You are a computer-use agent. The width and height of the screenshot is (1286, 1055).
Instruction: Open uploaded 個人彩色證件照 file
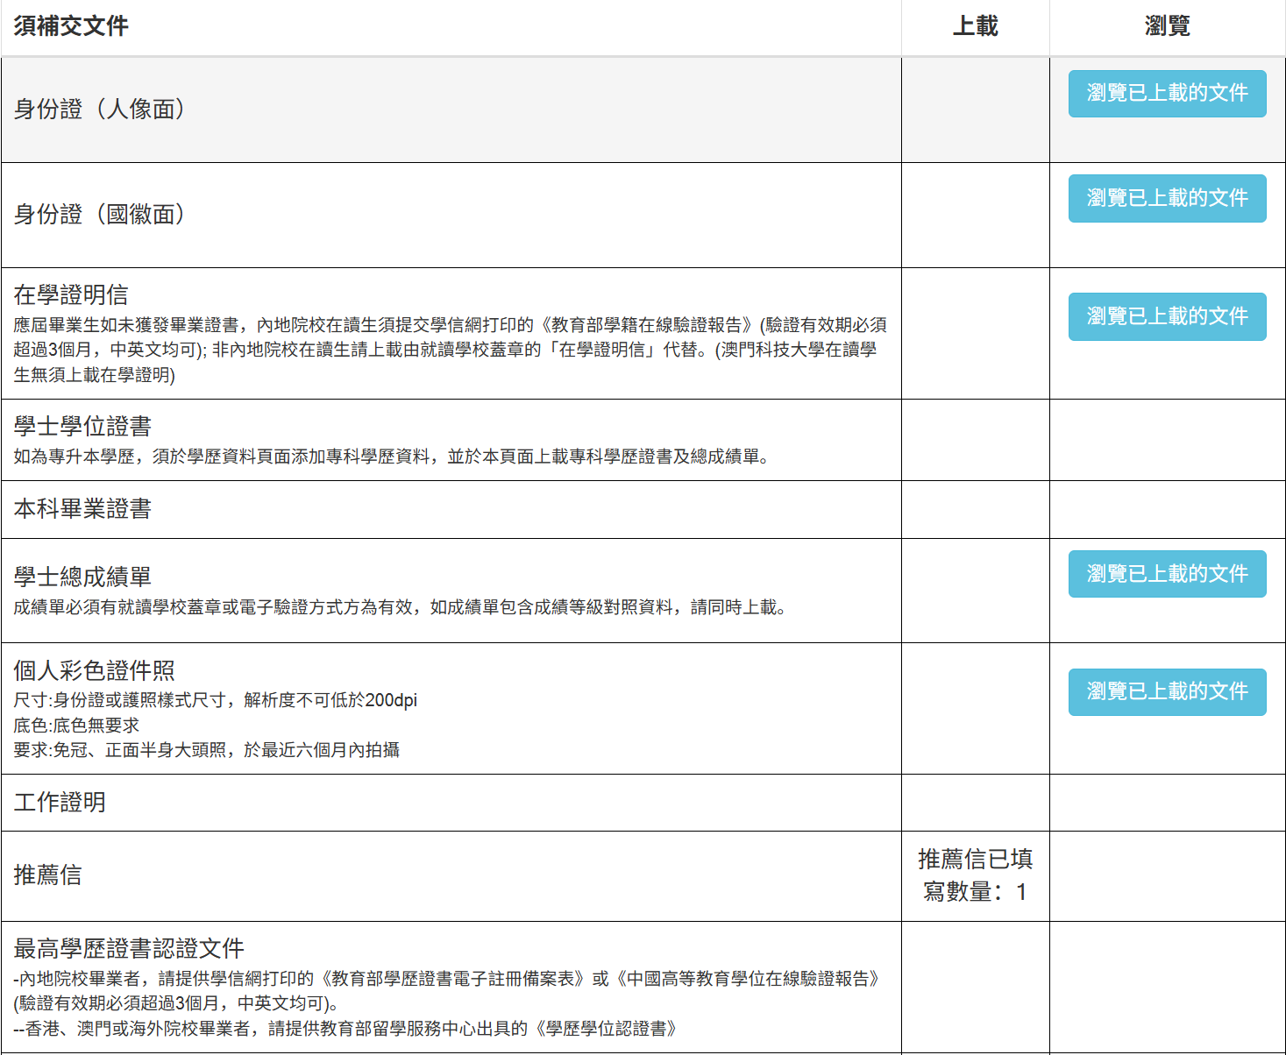pyautogui.click(x=1167, y=691)
